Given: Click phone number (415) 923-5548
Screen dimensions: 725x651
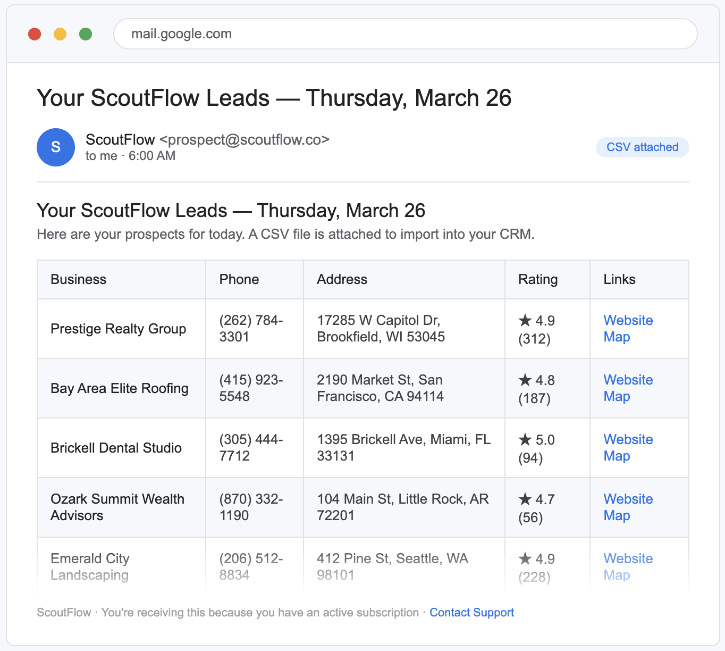Looking at the screenshot, I should click(251, 388).
